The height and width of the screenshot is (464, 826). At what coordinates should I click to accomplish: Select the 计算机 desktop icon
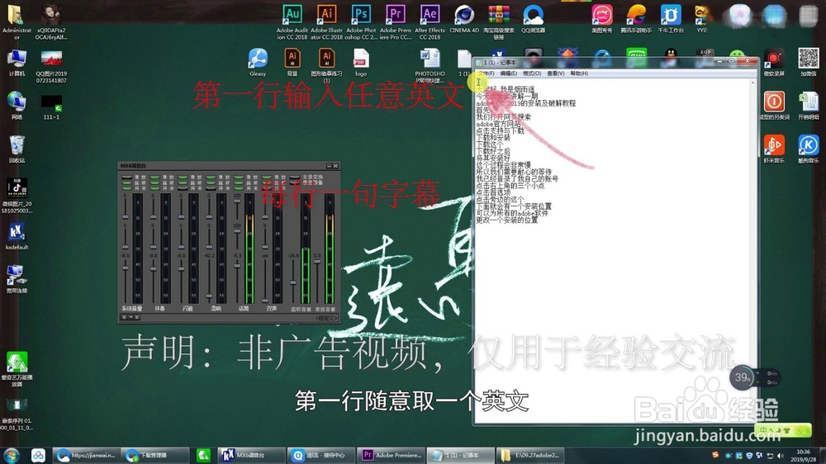(17, 62)
